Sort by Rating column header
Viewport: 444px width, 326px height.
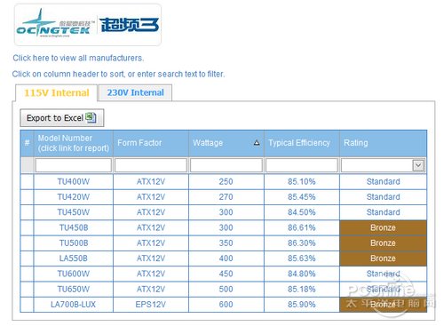pos(356,143)
